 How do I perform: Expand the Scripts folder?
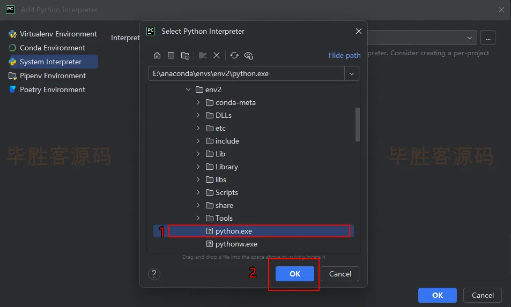(198, 192)
